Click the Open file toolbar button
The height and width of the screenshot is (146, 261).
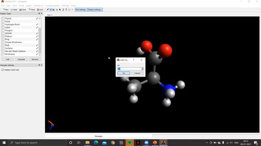pos(14,10)
